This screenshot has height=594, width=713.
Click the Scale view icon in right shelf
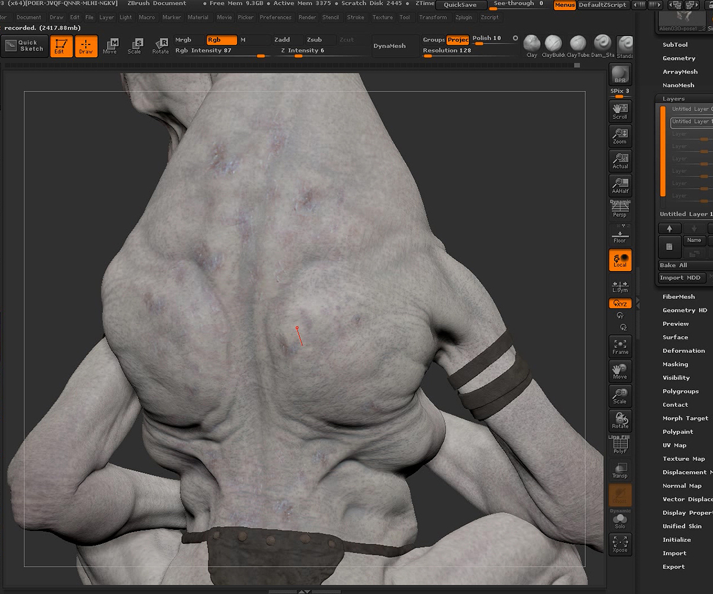click(x=620, y=396)
